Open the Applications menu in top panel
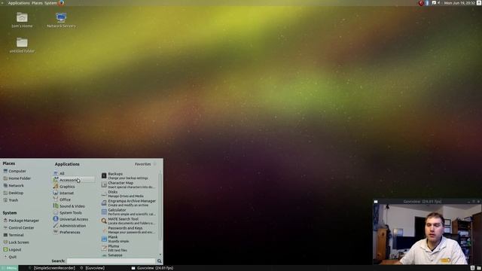 point(19,3)
